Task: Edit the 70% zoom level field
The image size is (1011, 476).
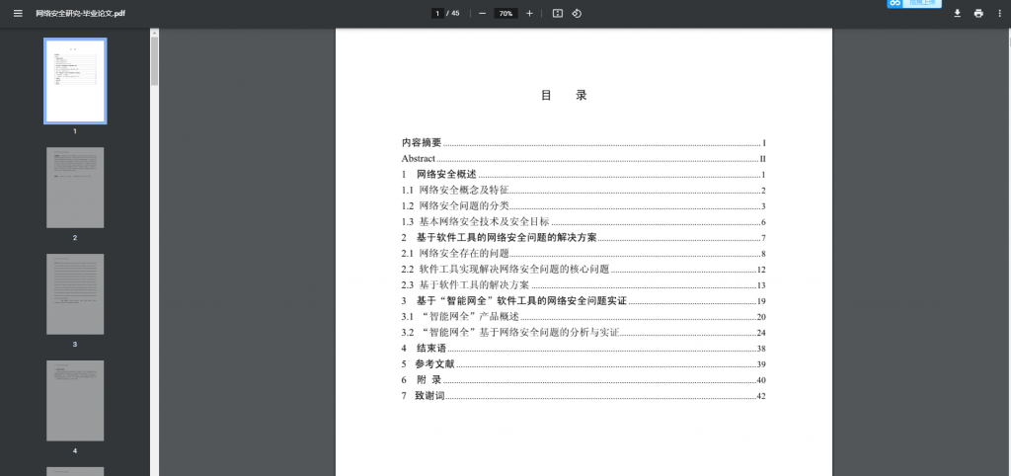Action: (506, 13)
